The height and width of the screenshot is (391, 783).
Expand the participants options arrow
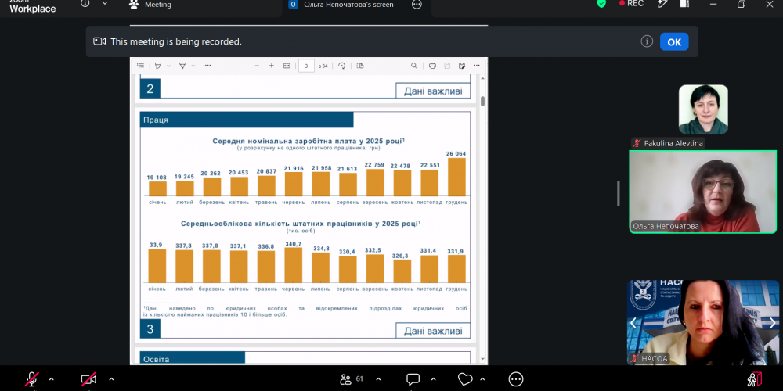(x=378, y=379)
